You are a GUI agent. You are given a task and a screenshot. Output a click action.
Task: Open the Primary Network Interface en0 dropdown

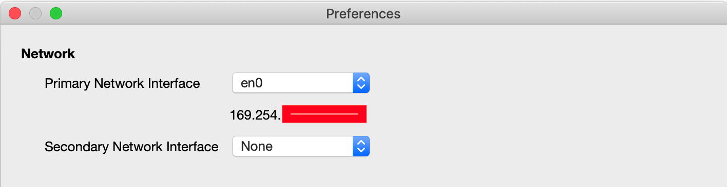(x=301, y=83)
